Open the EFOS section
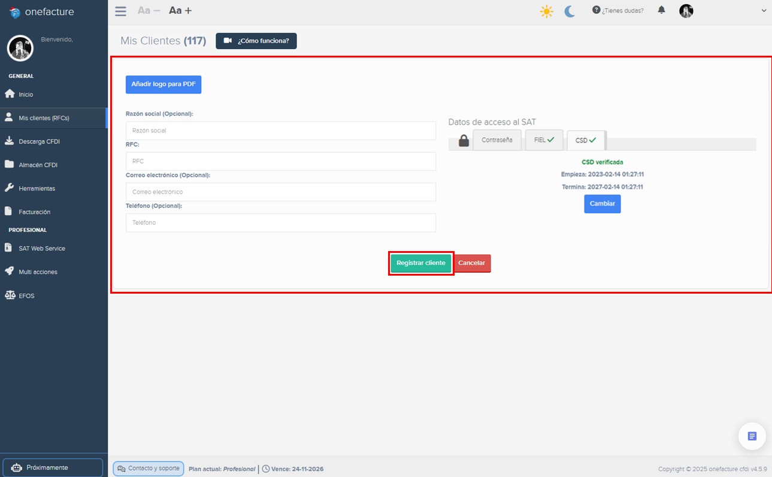The height and width of the screenshot is (477, 772). coord(28,295)
